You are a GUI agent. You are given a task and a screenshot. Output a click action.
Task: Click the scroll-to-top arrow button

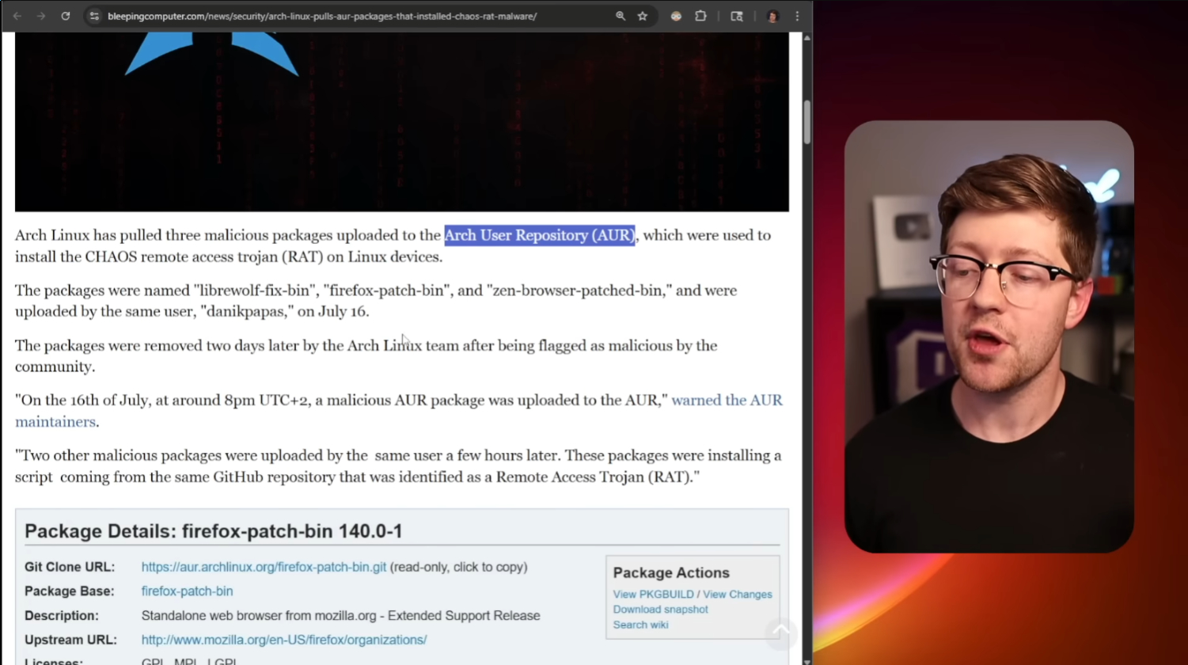pyautogui.click(x=780, y=632)
